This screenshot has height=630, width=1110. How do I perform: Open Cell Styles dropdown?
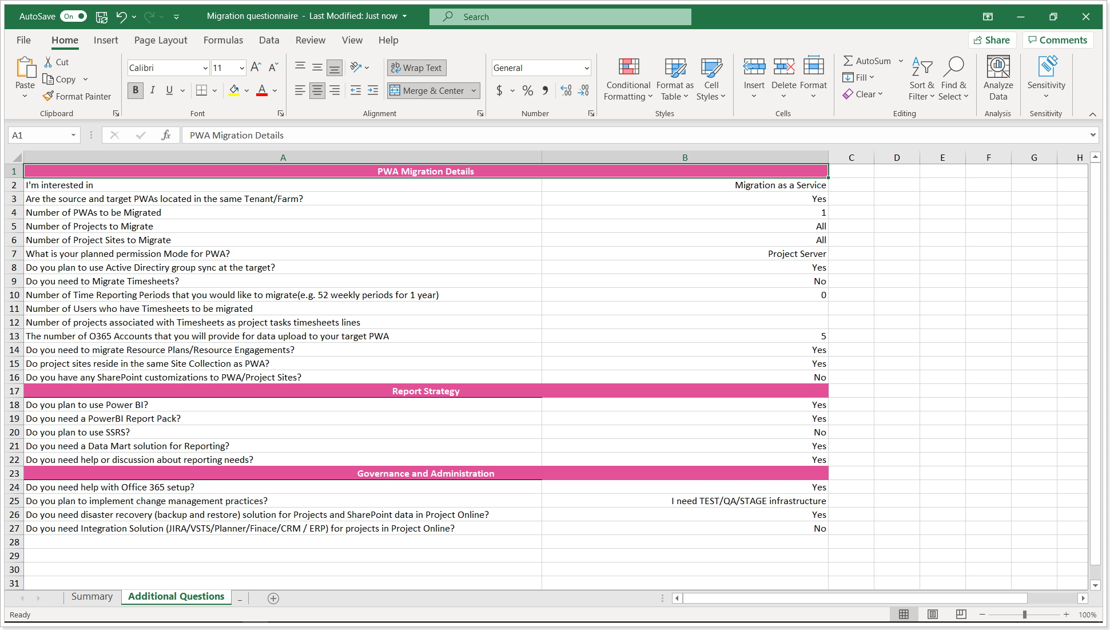point(711,79)
